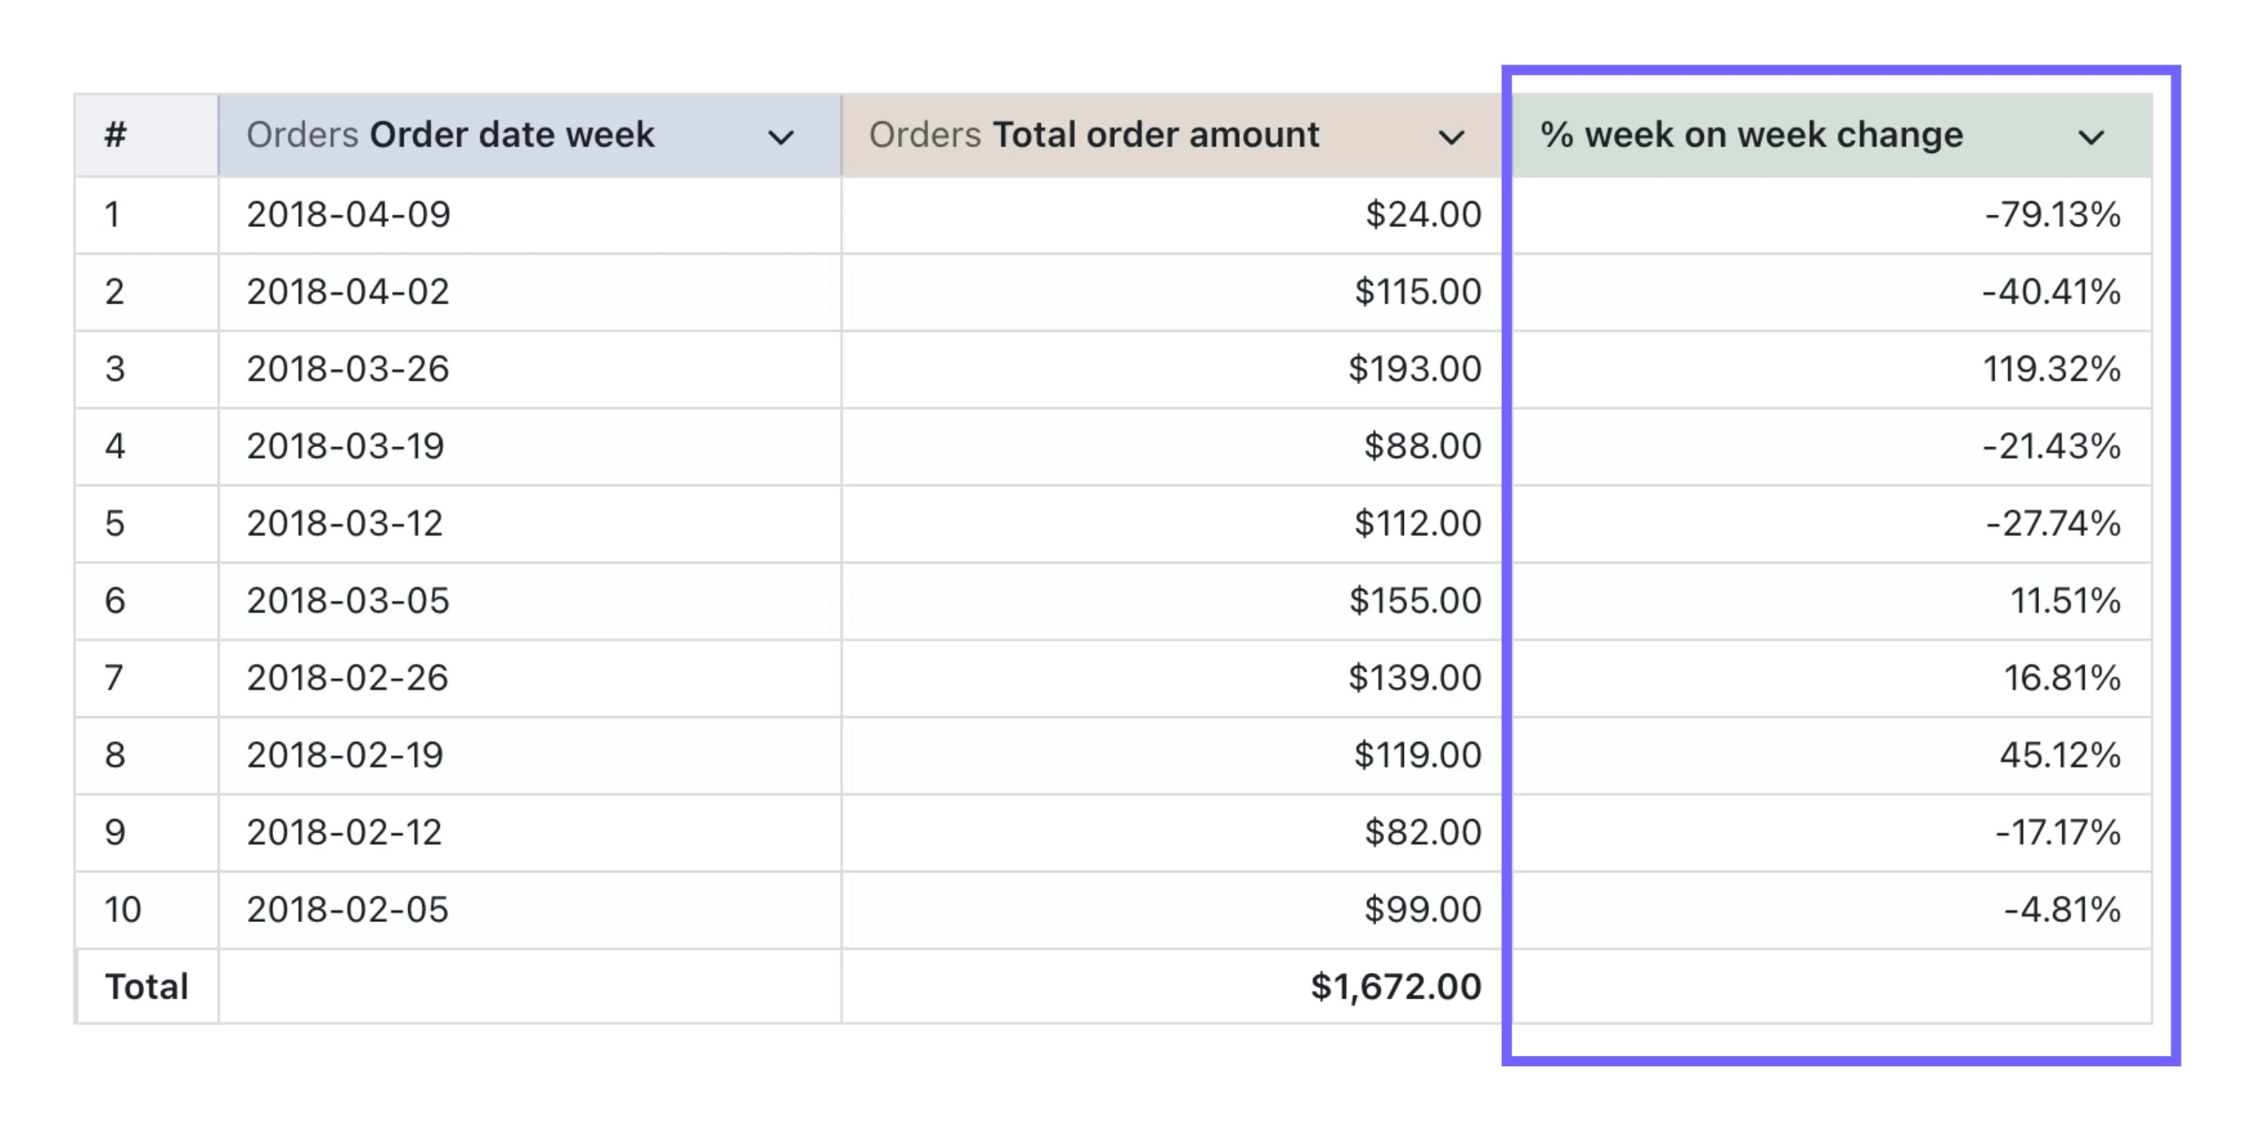Select date cell 2018-04-09
Image resolution: width=2247 pixels, height=1130 pixels.
(x=348, y=214)
